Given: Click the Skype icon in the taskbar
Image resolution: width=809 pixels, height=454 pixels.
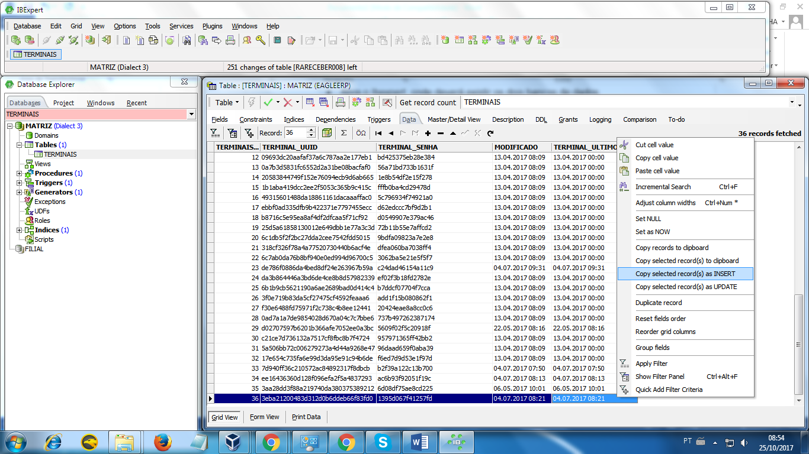Looking at the screenshot, I should point(383,442).
